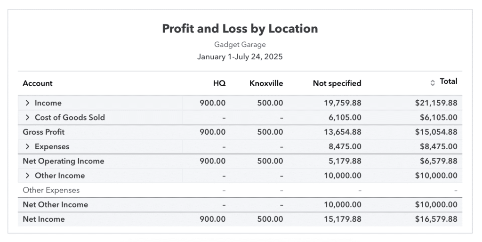Click the Not specified column header
The image size is (482, 242).
(337, 83)
